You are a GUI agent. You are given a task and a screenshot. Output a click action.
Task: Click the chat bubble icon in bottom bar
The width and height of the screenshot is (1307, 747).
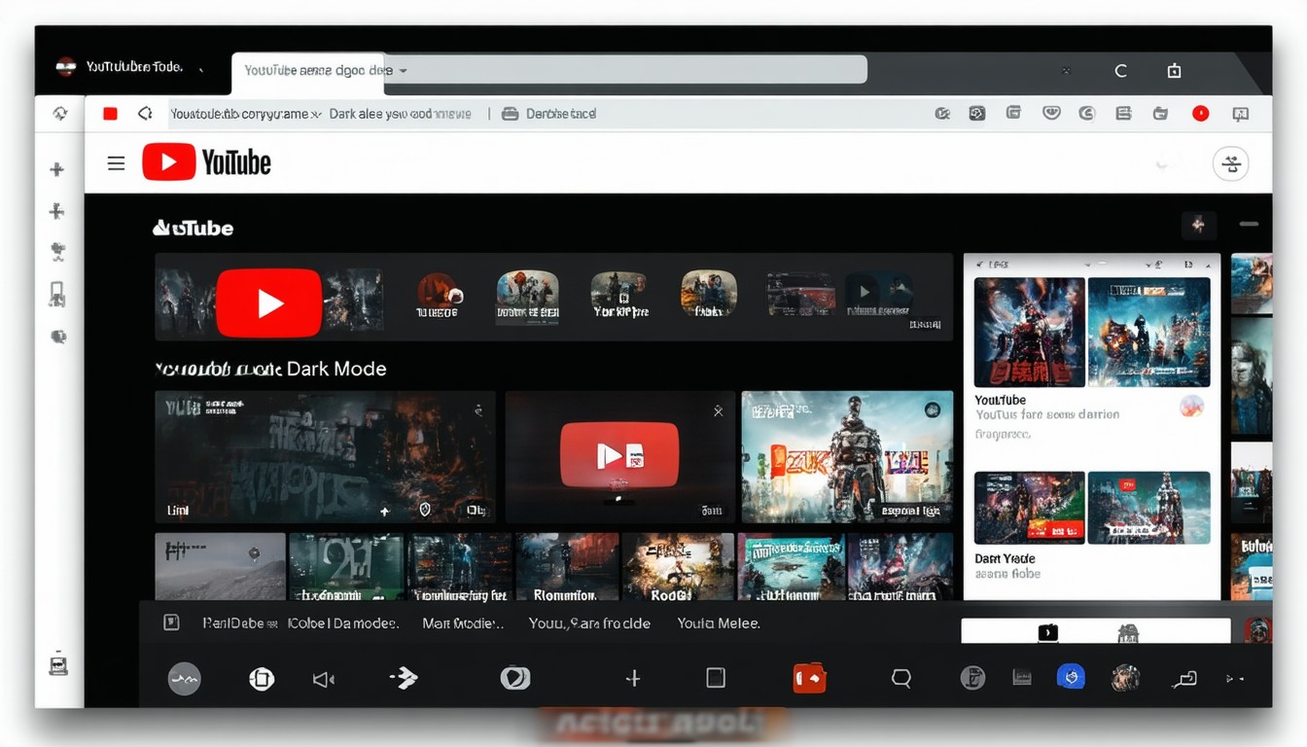pyautogui.click(x=901, y=679)
